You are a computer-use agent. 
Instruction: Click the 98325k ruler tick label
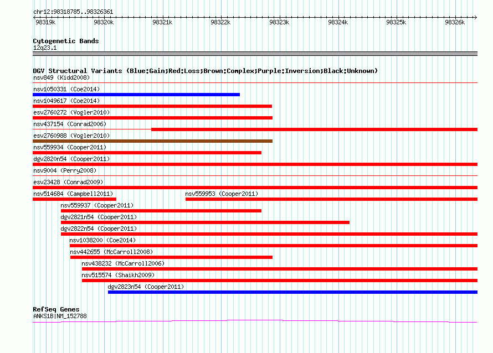click(396, 22)
